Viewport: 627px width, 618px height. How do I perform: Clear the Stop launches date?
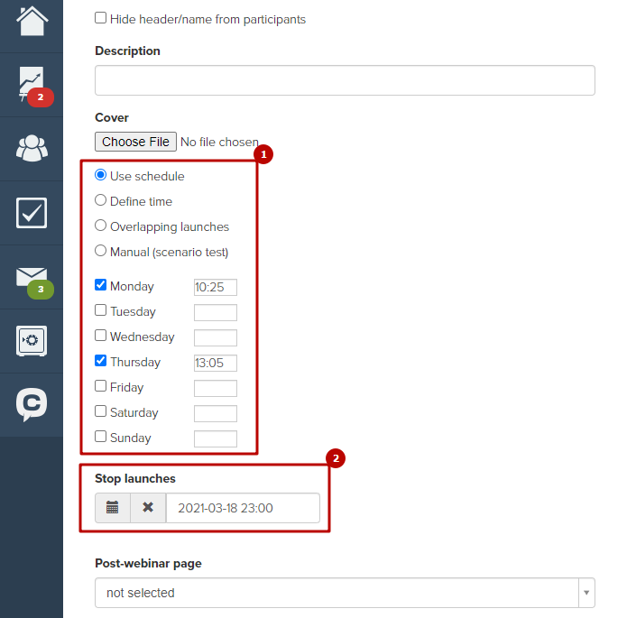click(x=148, y=508)
